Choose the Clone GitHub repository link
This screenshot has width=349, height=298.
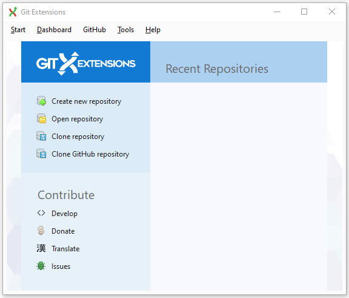click(x=90, y=154)
